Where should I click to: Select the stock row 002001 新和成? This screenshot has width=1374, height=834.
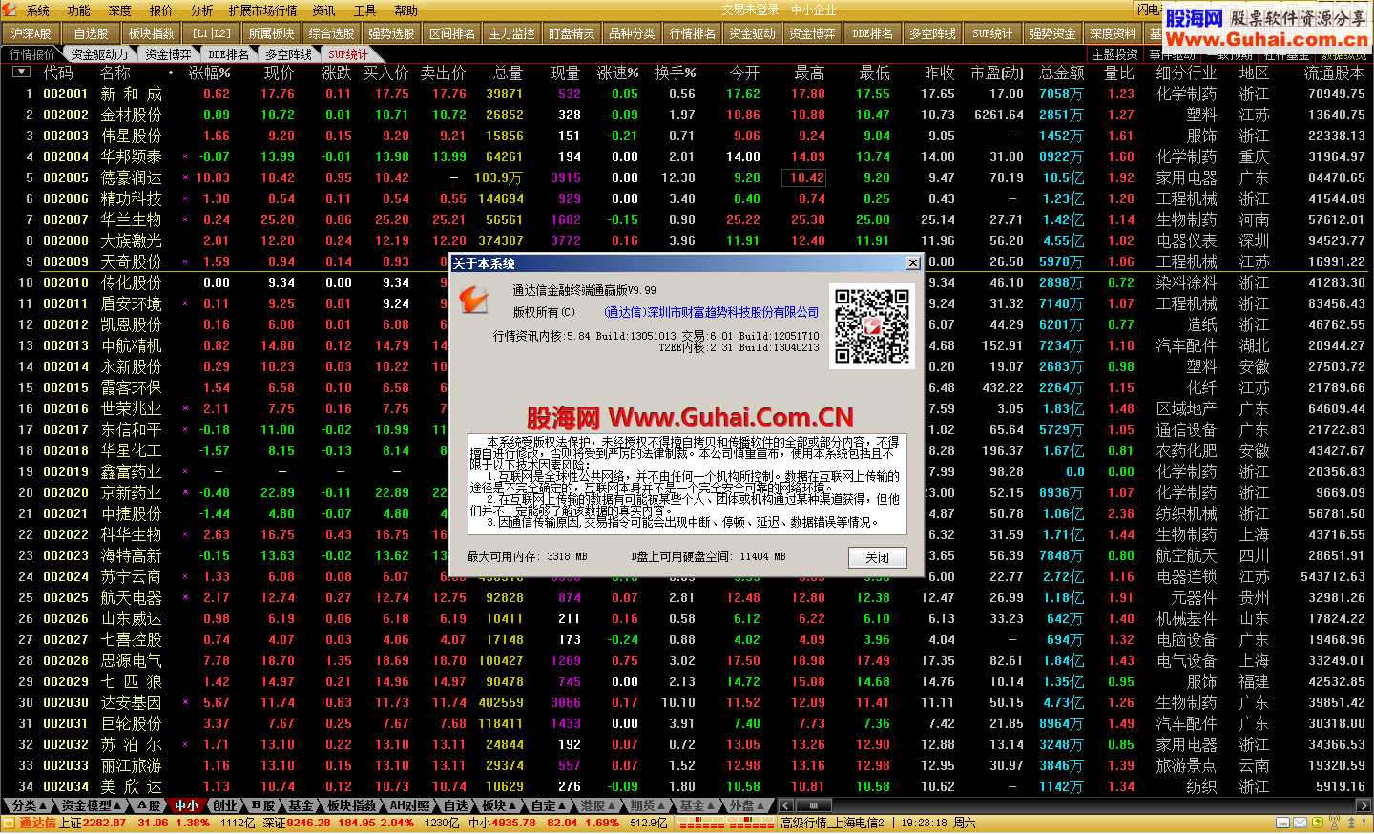pos(687,94)
